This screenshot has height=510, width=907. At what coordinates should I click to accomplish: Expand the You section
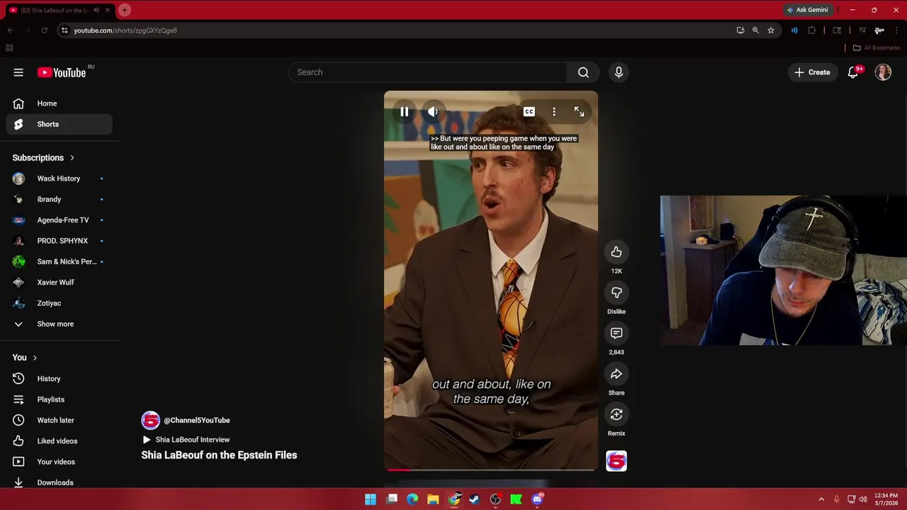25,358
